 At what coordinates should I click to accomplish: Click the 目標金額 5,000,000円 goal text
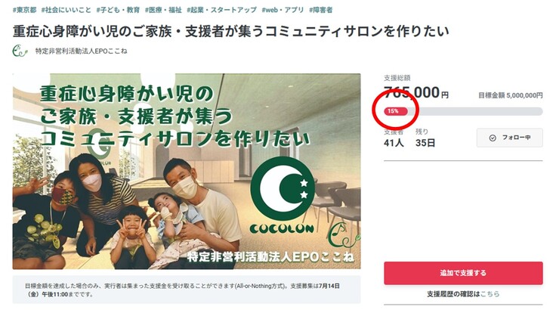(510, 95)
